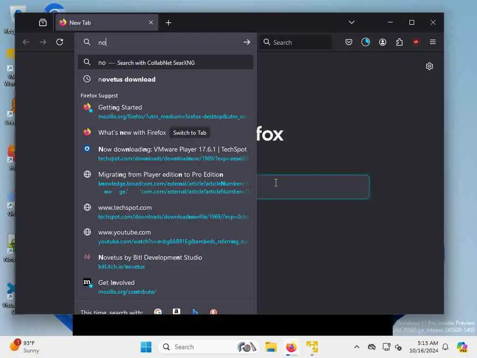
Task: Open the "Get Involved" suggestion
Action: coord(165,287)
